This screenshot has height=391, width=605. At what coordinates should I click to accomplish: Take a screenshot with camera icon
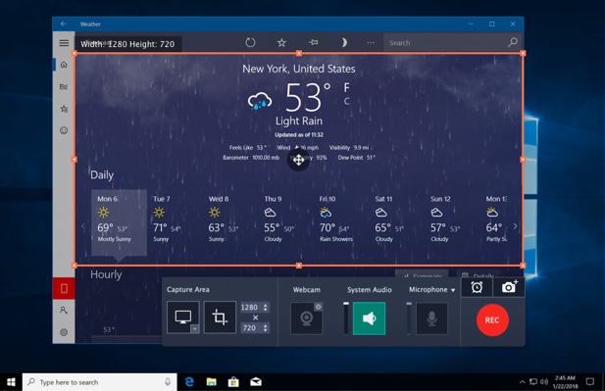coord(509,287)
